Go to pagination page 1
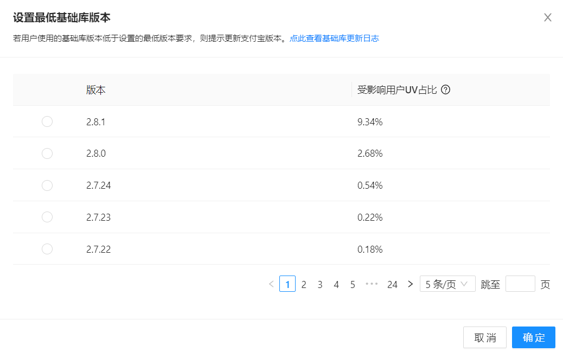 (287, 284)
